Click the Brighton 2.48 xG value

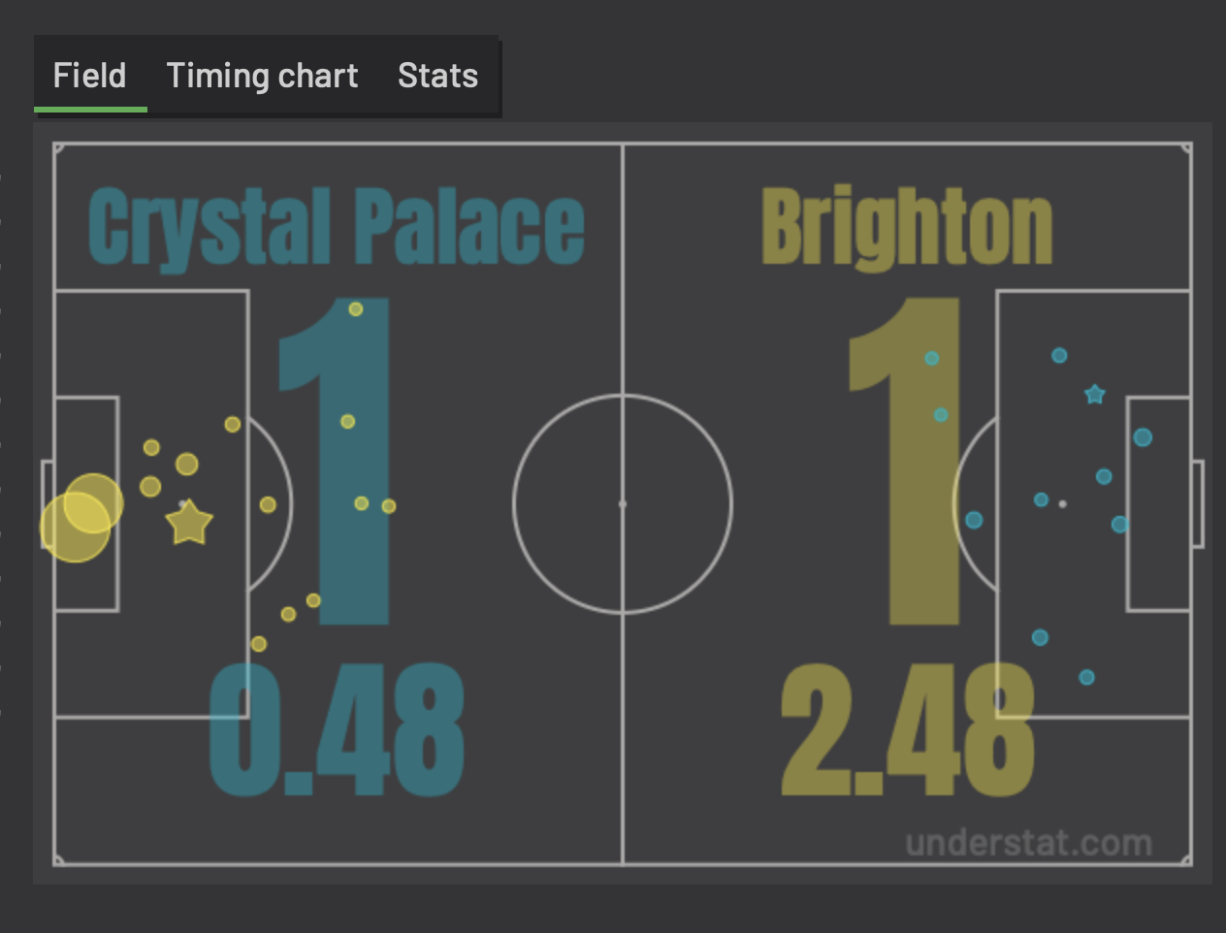pos(908,730)
